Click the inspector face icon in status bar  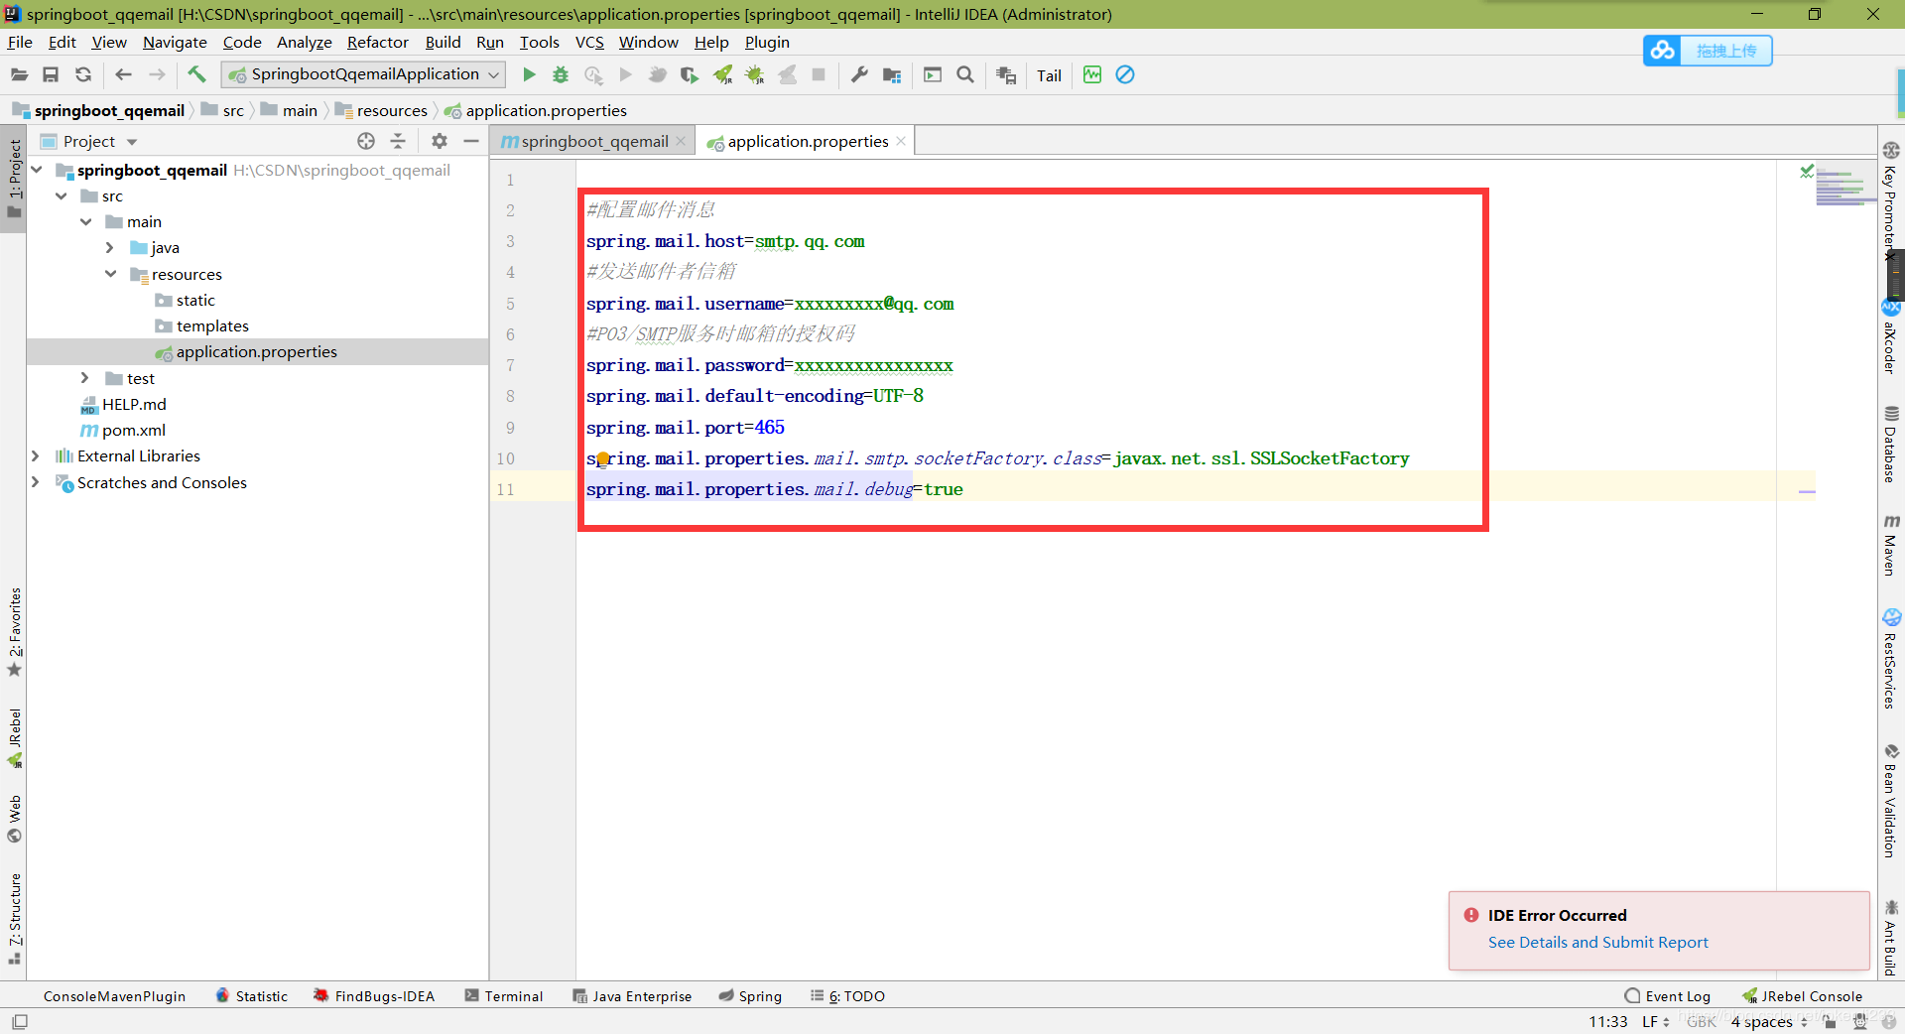1861,1021
